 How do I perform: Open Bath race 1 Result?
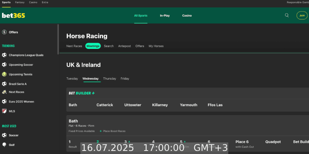click(x=73, y=144)
